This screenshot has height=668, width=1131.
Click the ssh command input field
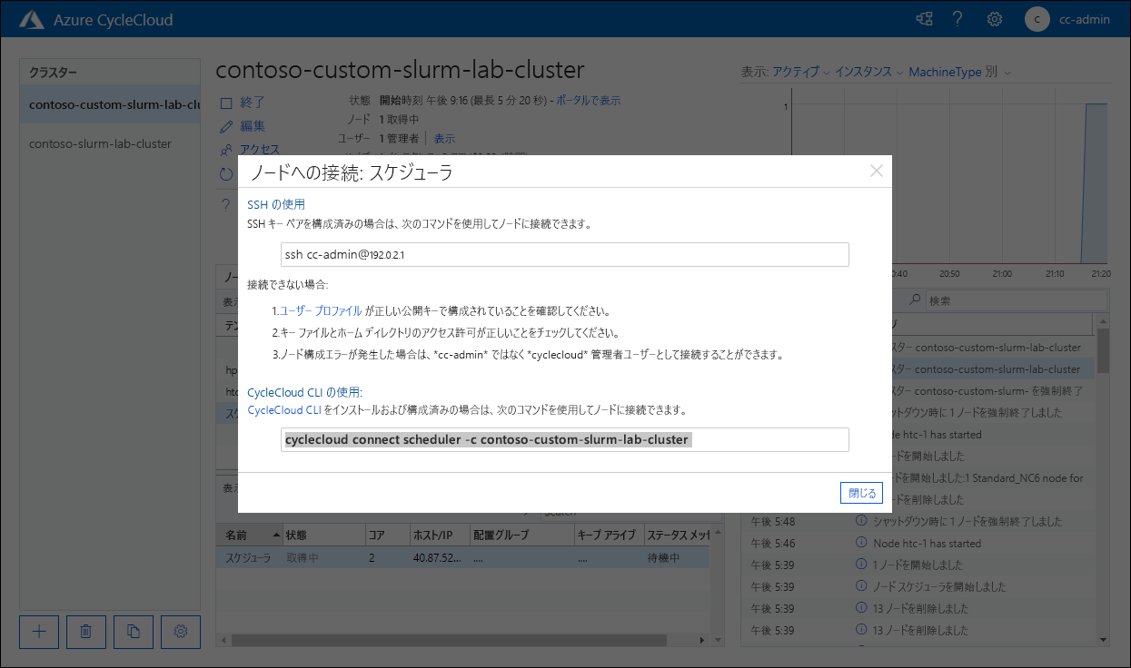[x=563, y=254]
